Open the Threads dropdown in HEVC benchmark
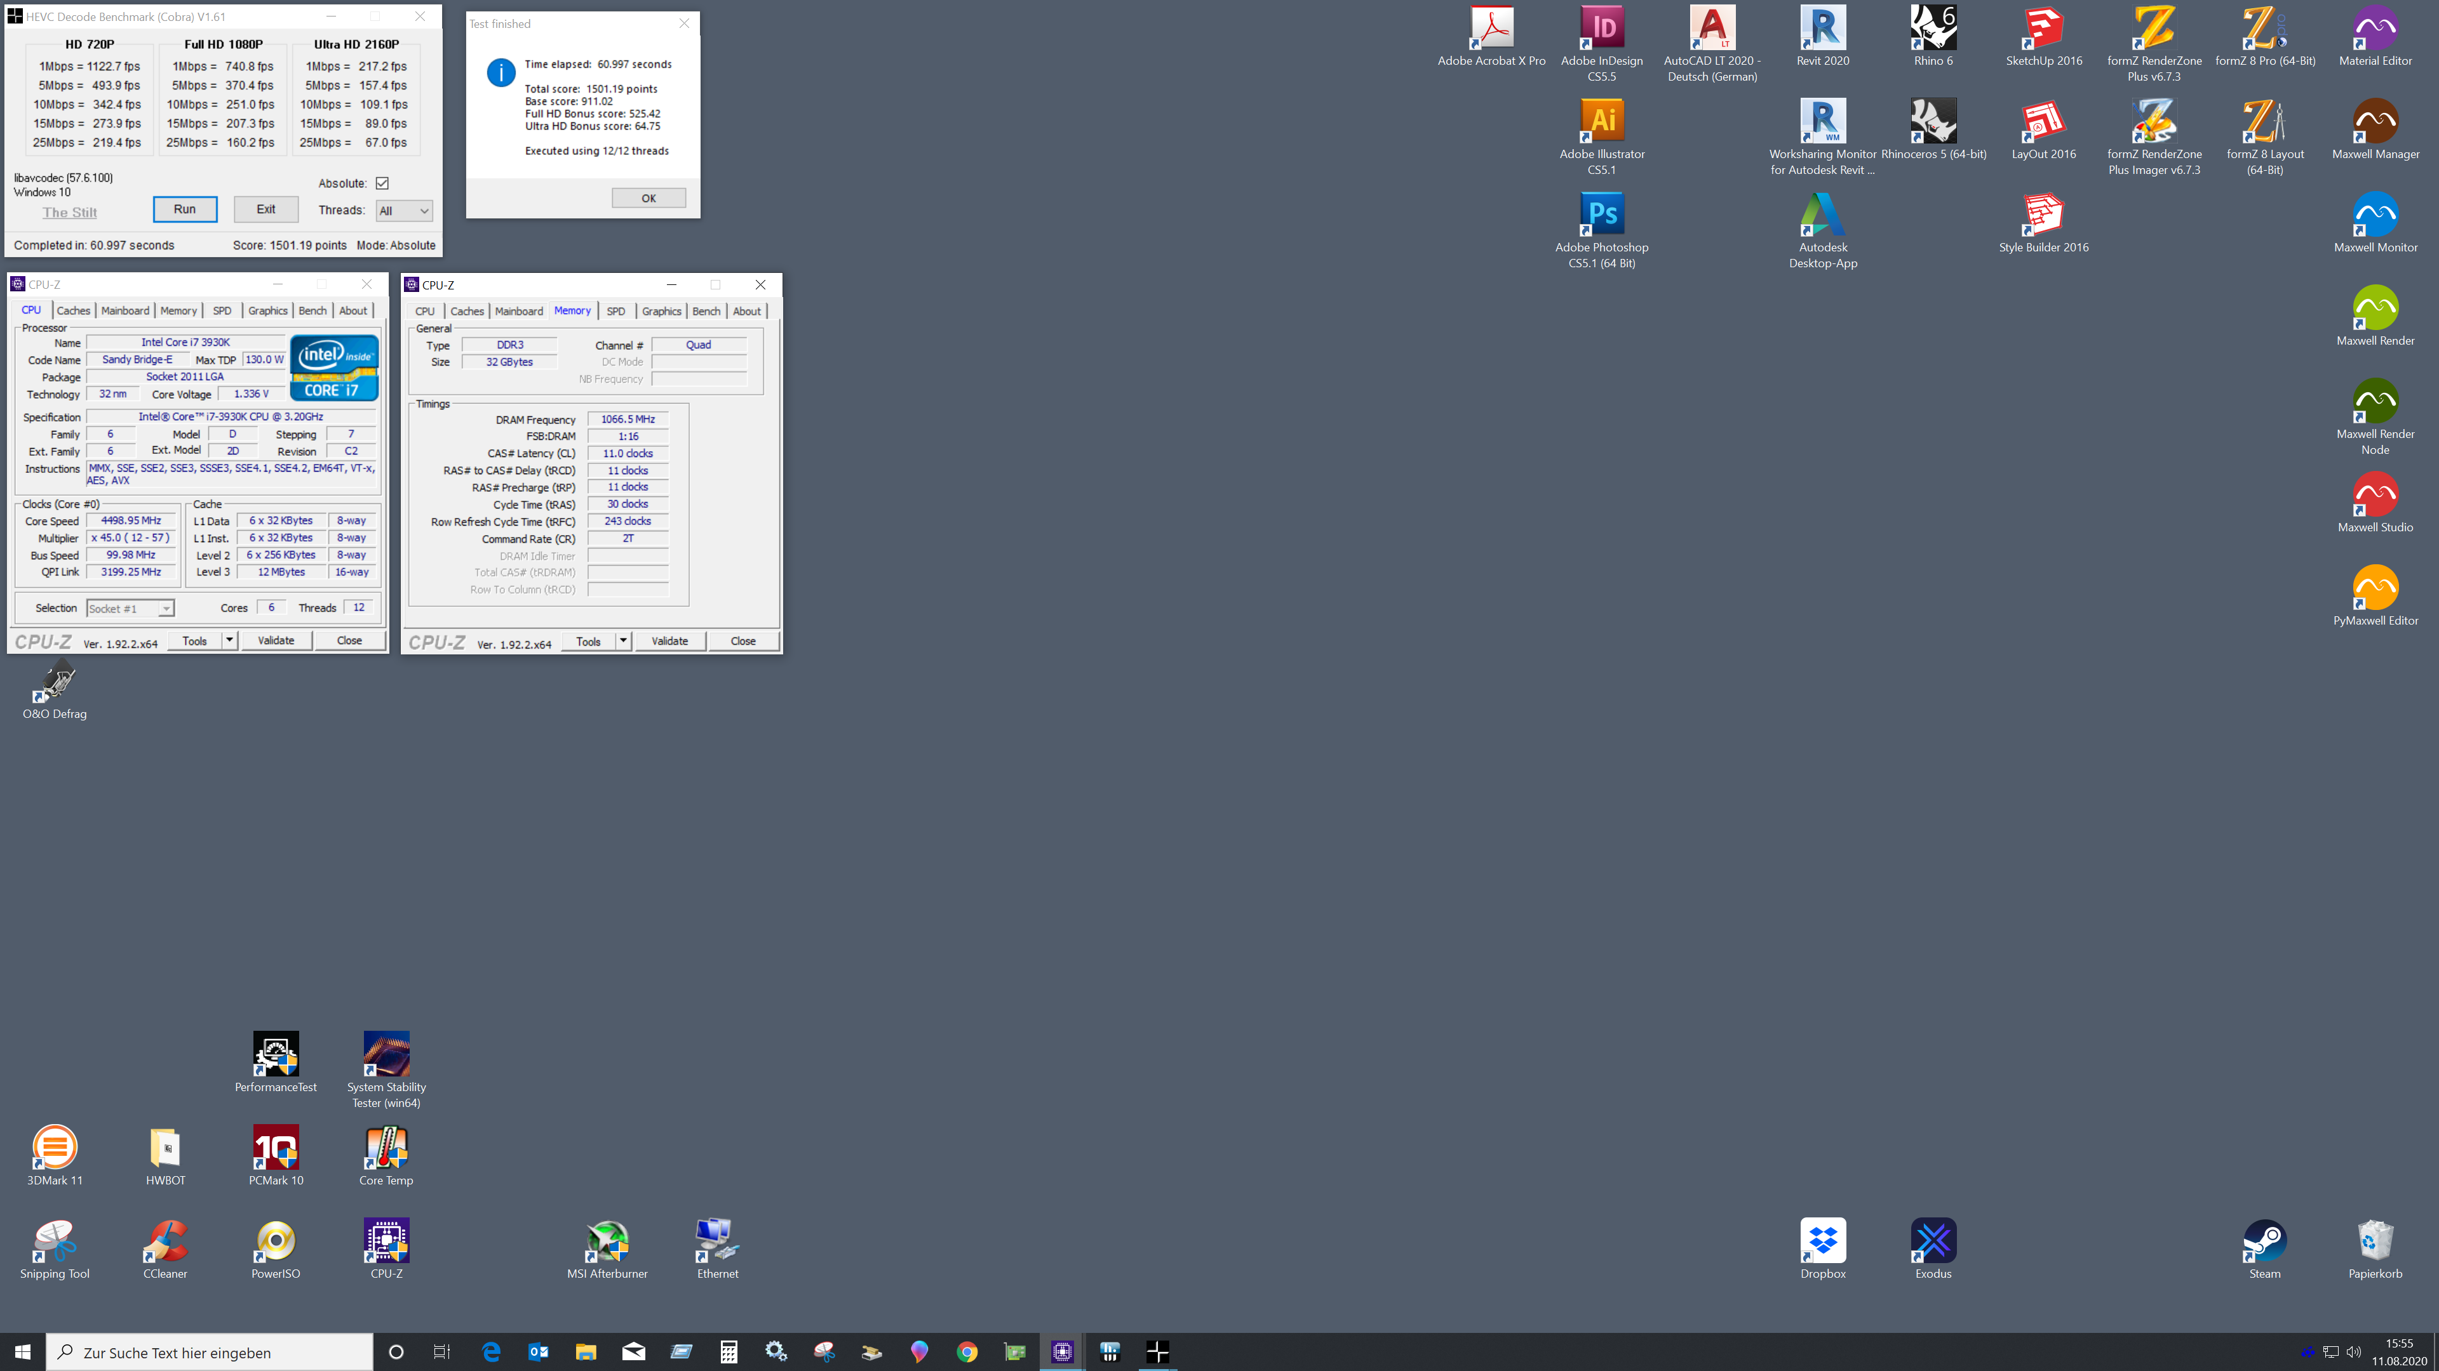2439x1371 pixels. (405, 211)
